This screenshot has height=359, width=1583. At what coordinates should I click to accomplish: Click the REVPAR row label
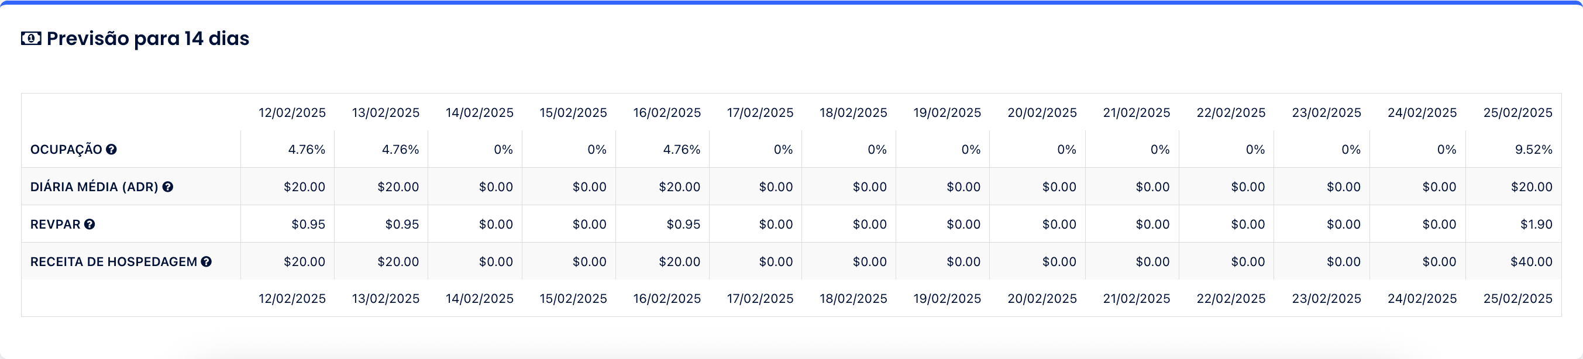(x=54, y=224)
